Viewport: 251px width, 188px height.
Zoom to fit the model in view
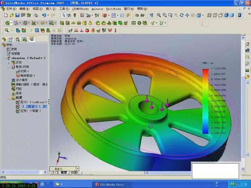tap(159, 15)
